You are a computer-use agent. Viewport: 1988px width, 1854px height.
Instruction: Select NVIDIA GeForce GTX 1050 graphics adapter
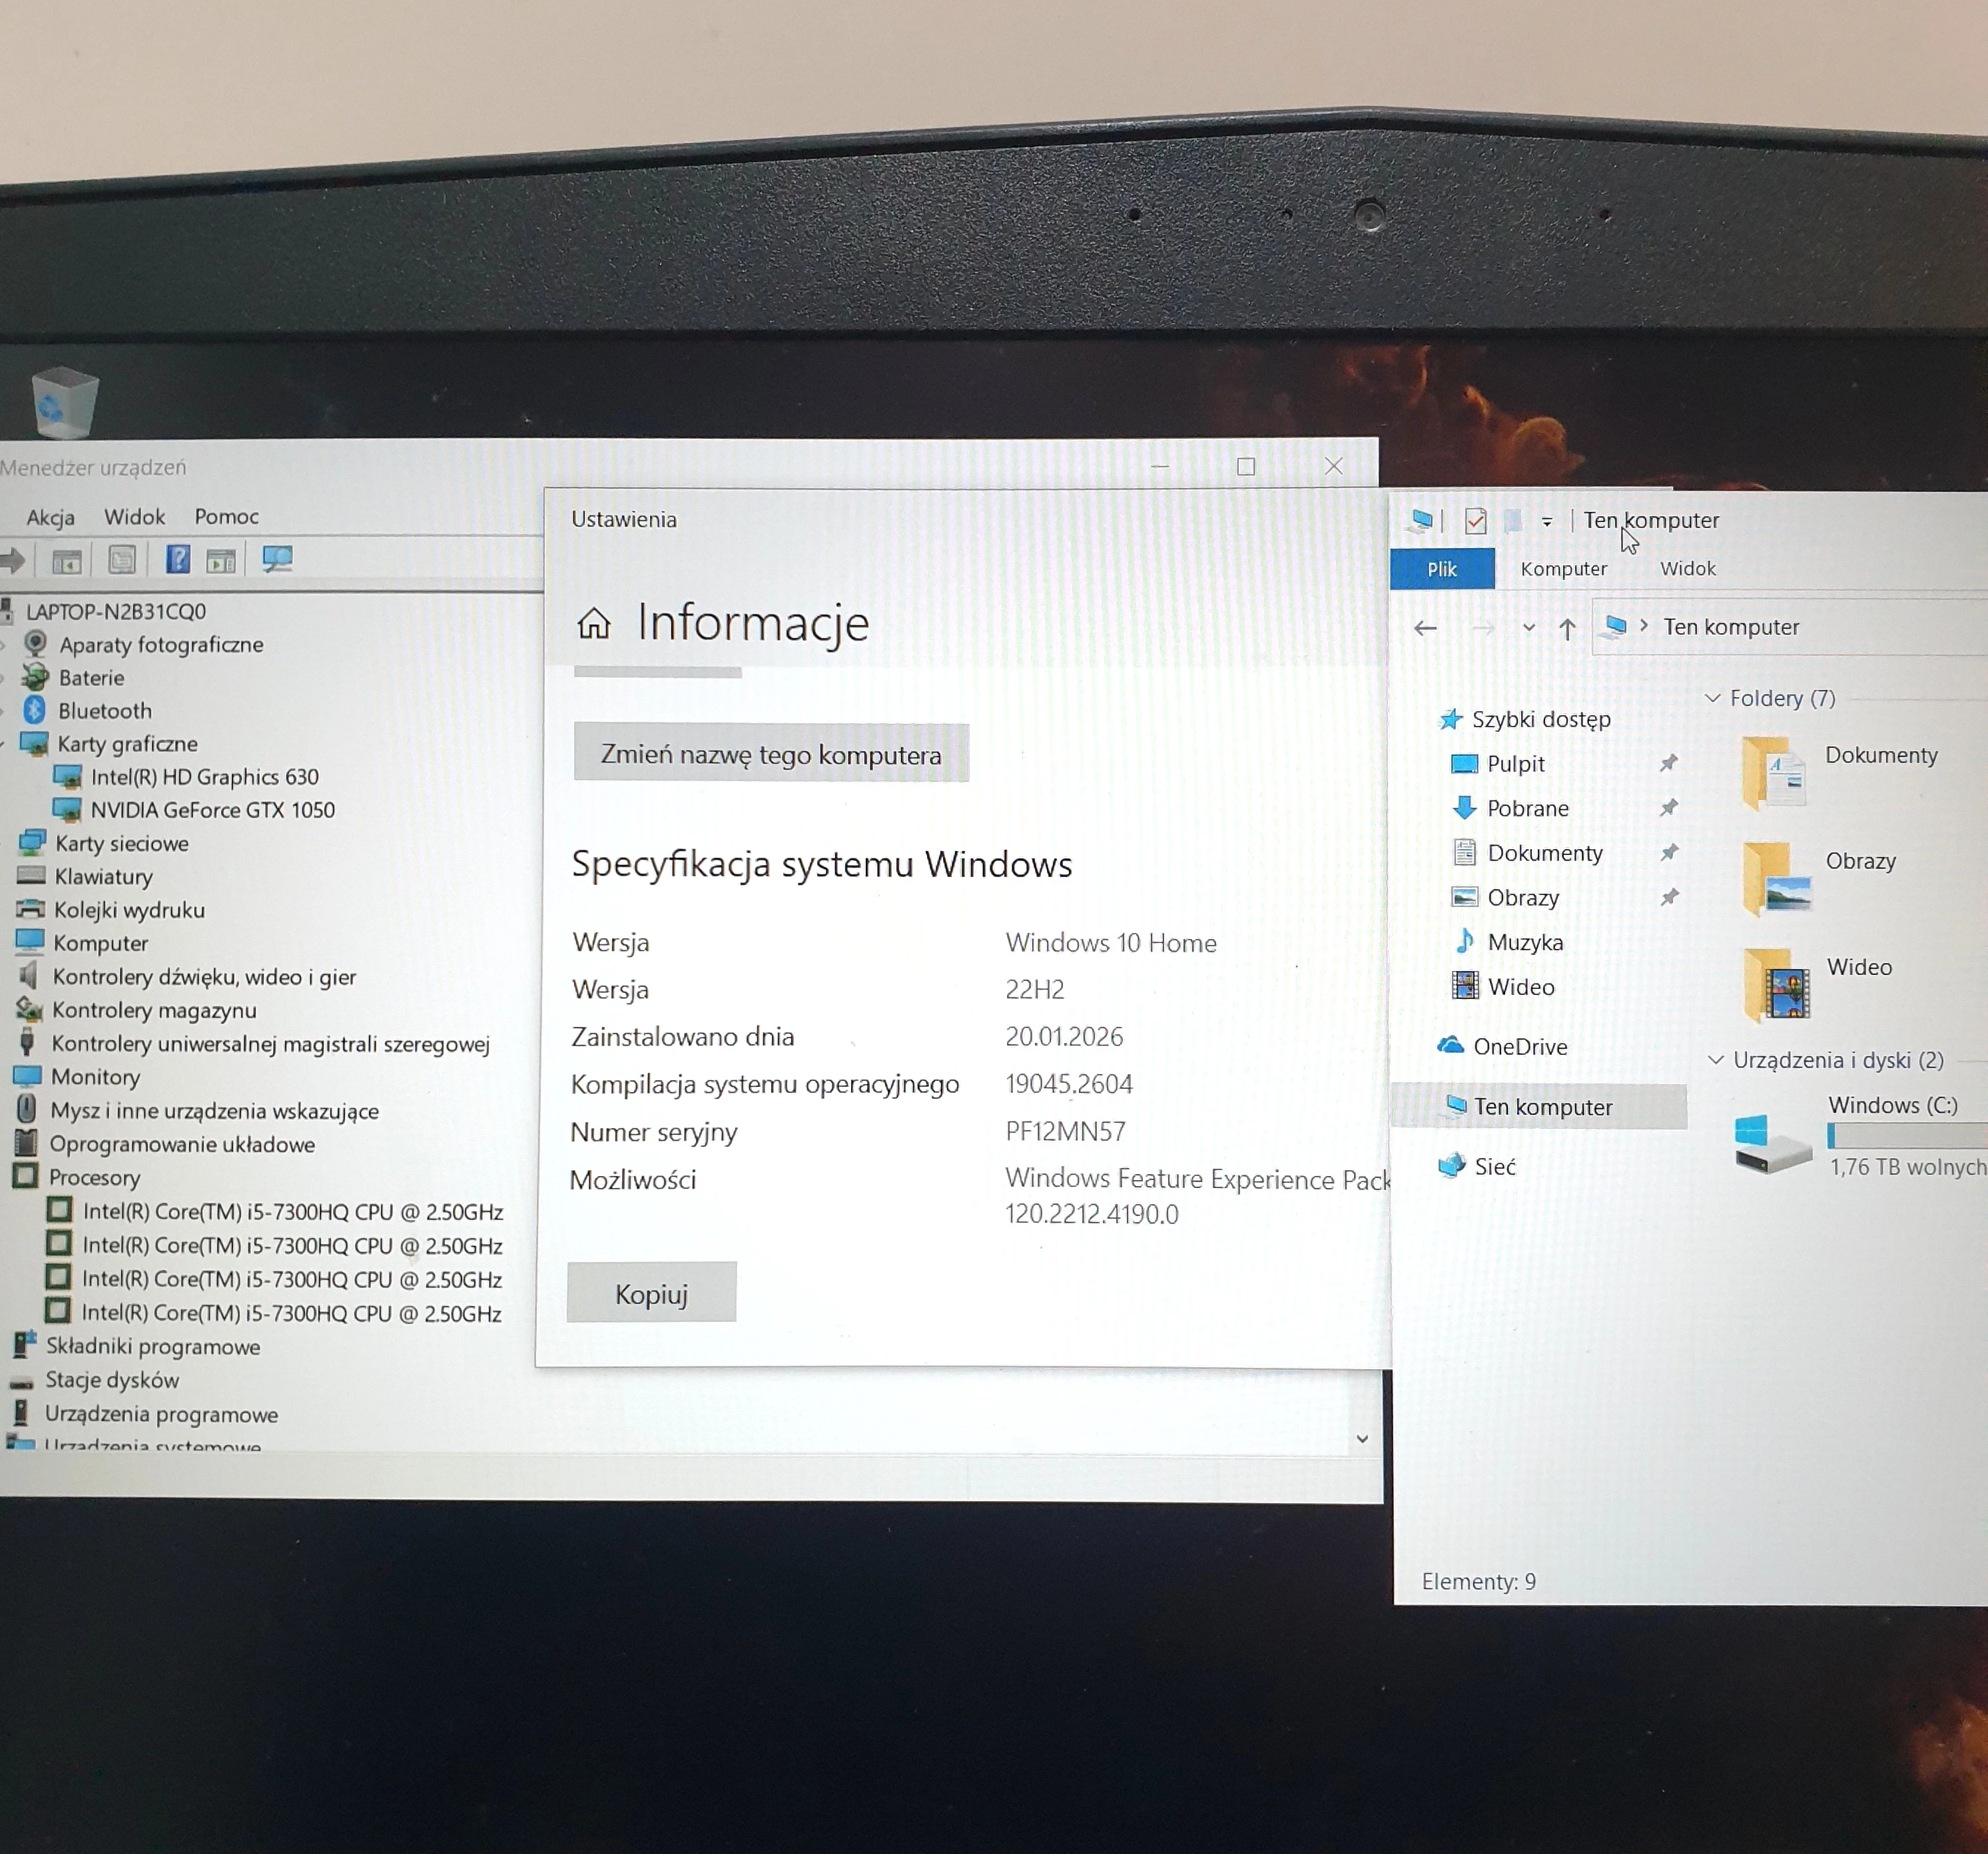click(213, 810)
